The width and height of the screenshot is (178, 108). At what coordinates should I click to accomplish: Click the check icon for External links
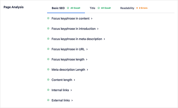[48, 100]
